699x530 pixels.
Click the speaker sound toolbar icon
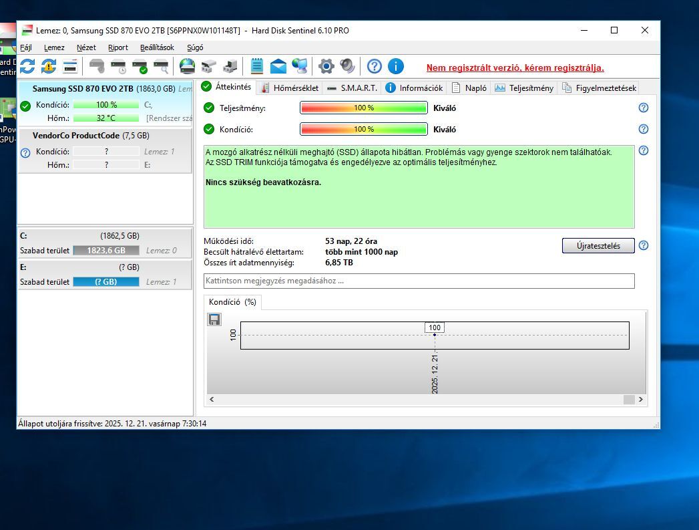coord(347,66)
